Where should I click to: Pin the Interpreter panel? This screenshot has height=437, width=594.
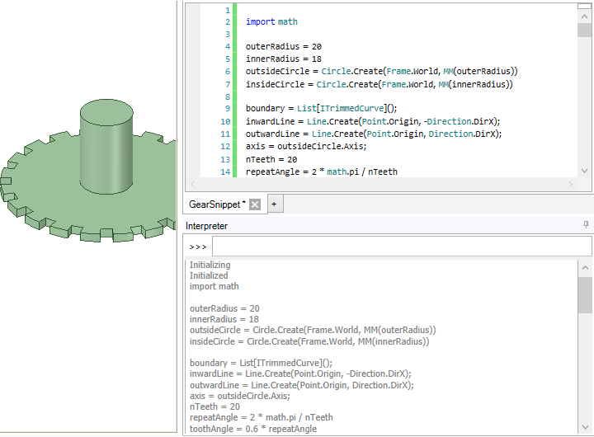tap(586, 225)
